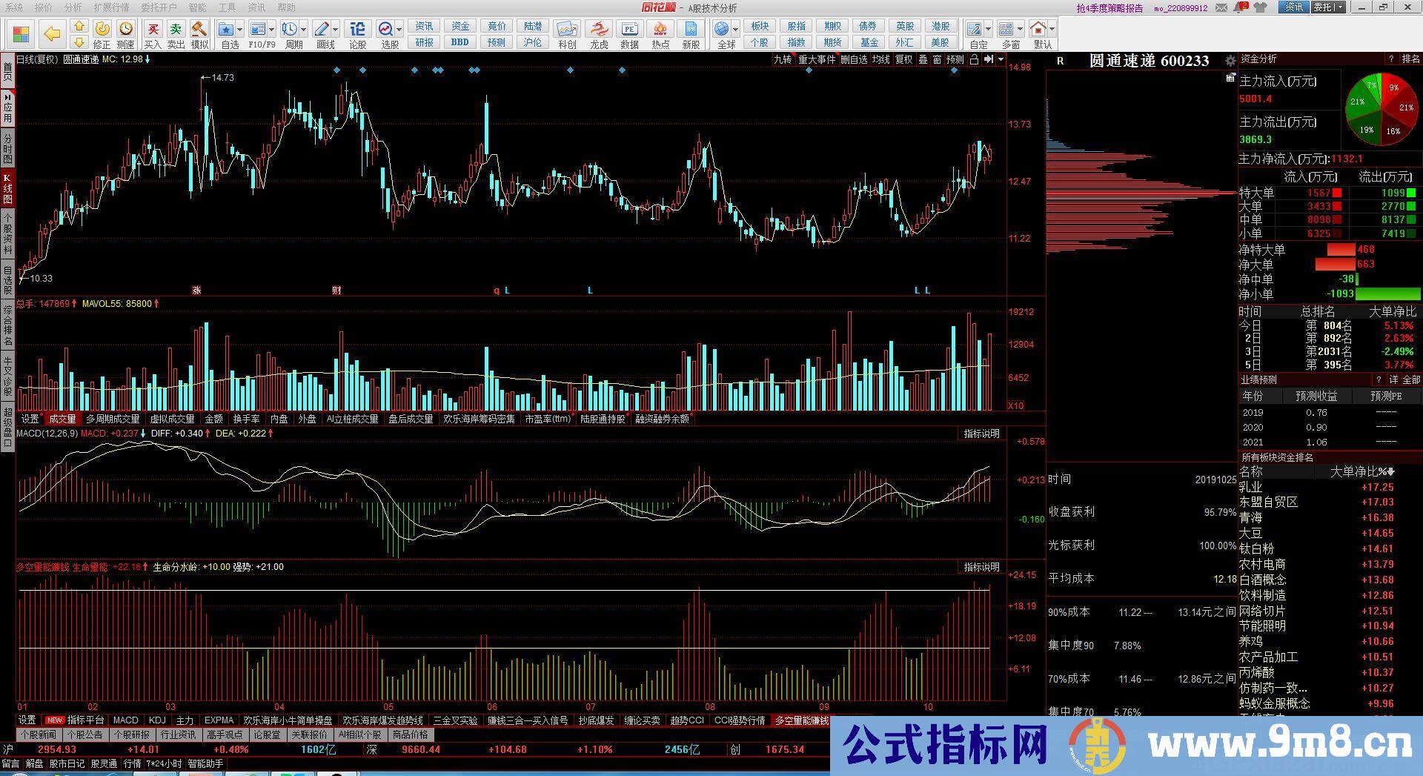This screenshot has width=1423, height=776.
Task: Toggle the 预测 forecast option
Action: pos(955,59)
